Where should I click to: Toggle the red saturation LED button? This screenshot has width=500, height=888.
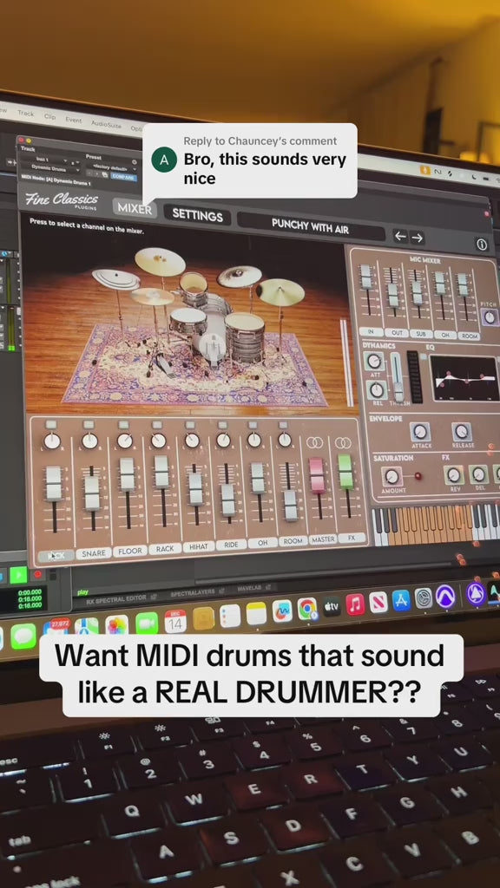418,475
